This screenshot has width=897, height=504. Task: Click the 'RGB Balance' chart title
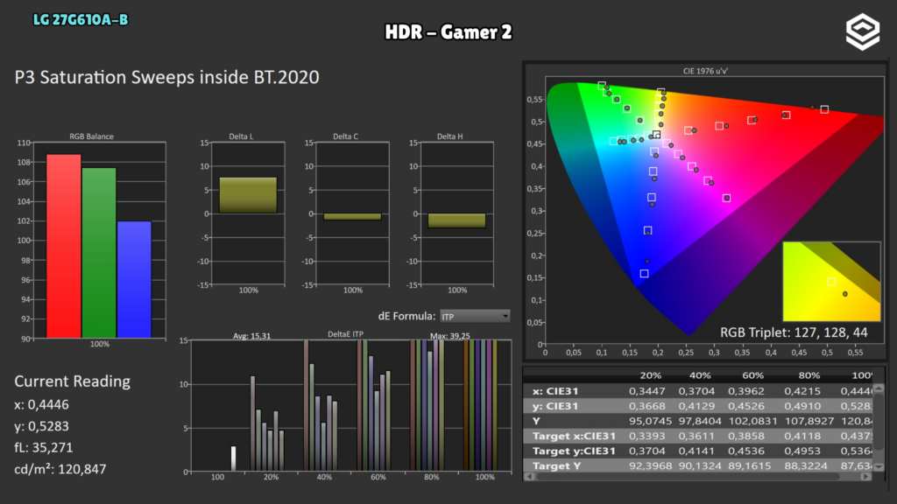(91, 136)
